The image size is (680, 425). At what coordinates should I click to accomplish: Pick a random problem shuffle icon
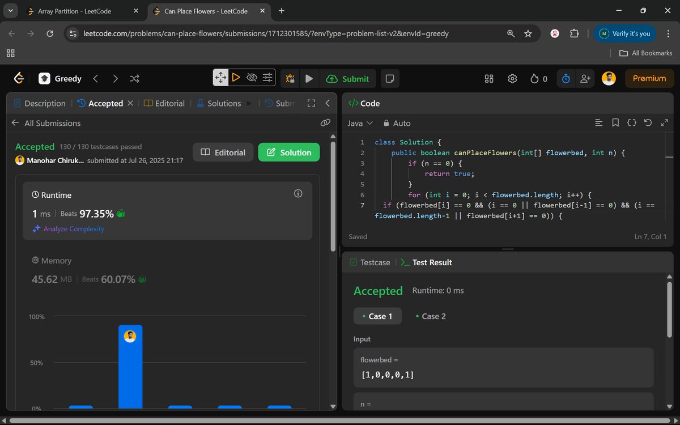coord(135,78)
